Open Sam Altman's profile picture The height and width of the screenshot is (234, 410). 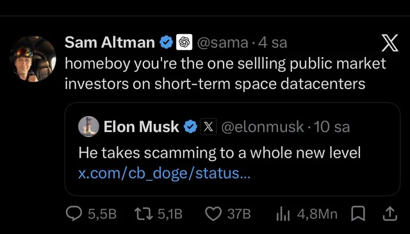33,59
